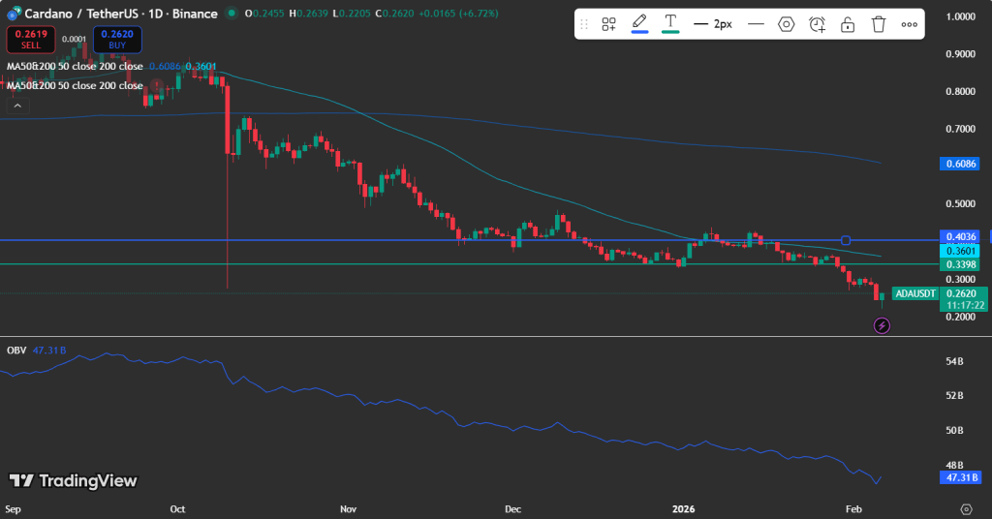Click the 47.31 B OBV value label
Viewport: 992px width, 519px height.
[960, 477]
